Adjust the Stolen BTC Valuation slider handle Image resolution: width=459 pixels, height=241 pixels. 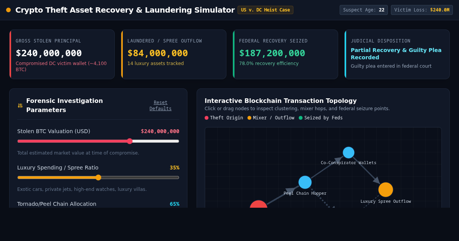click(x=130, y=141)
